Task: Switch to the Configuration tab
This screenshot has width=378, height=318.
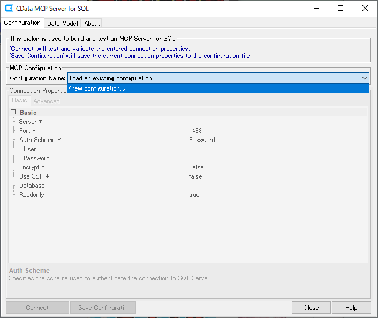Action: (x=22, y=23)
